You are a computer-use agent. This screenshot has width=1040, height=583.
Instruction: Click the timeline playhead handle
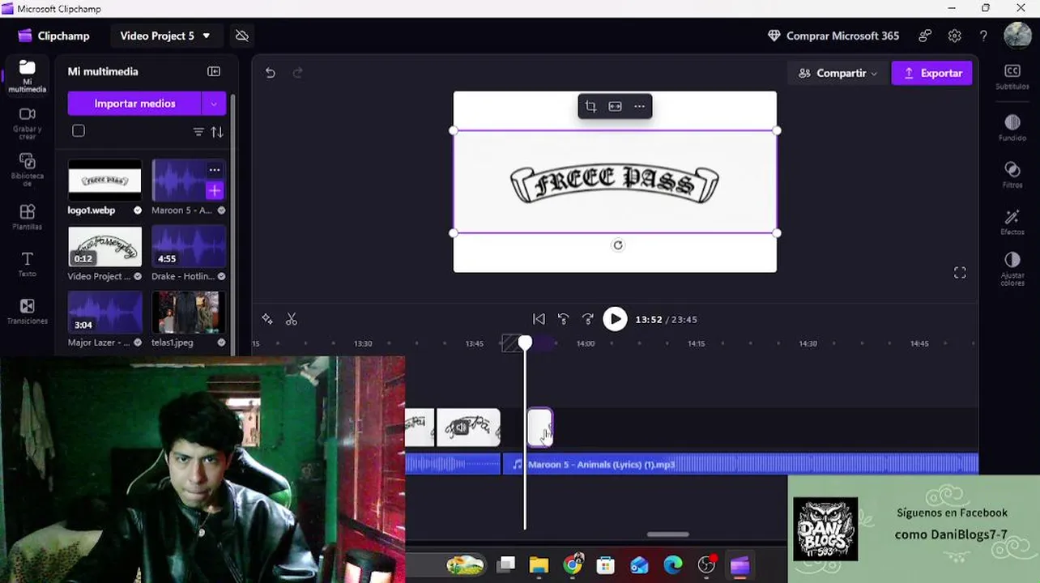(525, 343)
